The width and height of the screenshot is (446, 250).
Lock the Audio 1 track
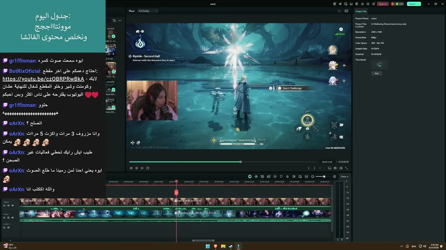coord(5,227)
